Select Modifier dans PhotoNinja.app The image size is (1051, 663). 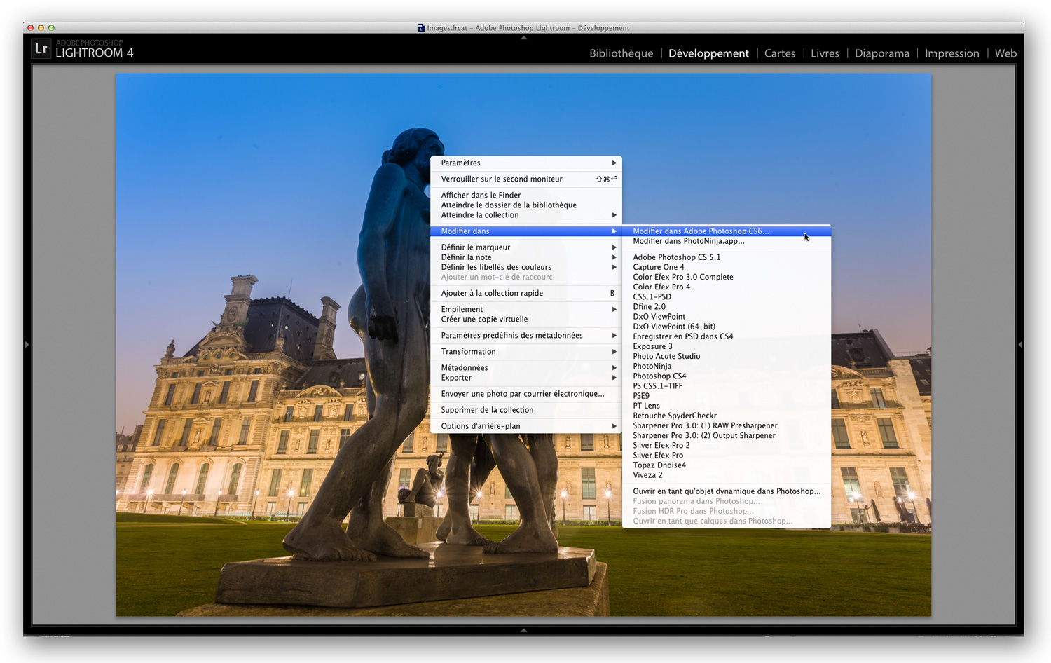click(x=727, y=240)
